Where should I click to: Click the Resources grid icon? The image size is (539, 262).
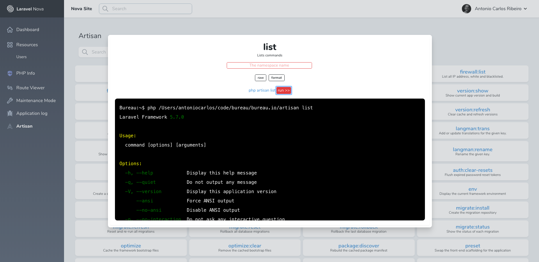coord(10,45)
